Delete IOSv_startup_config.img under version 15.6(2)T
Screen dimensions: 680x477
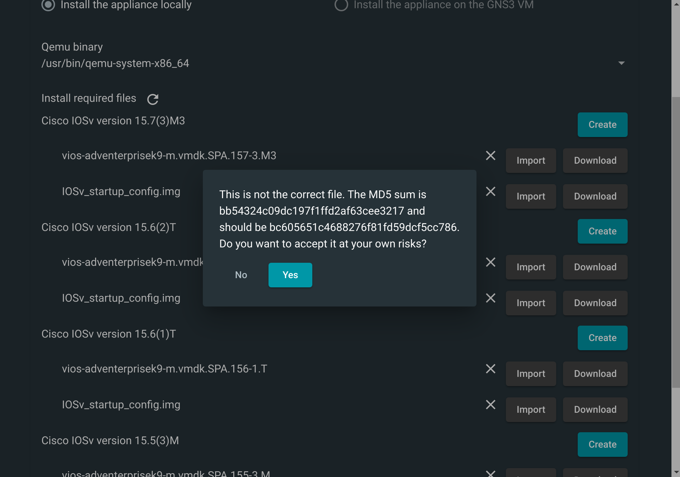click(x=491, y=298)
